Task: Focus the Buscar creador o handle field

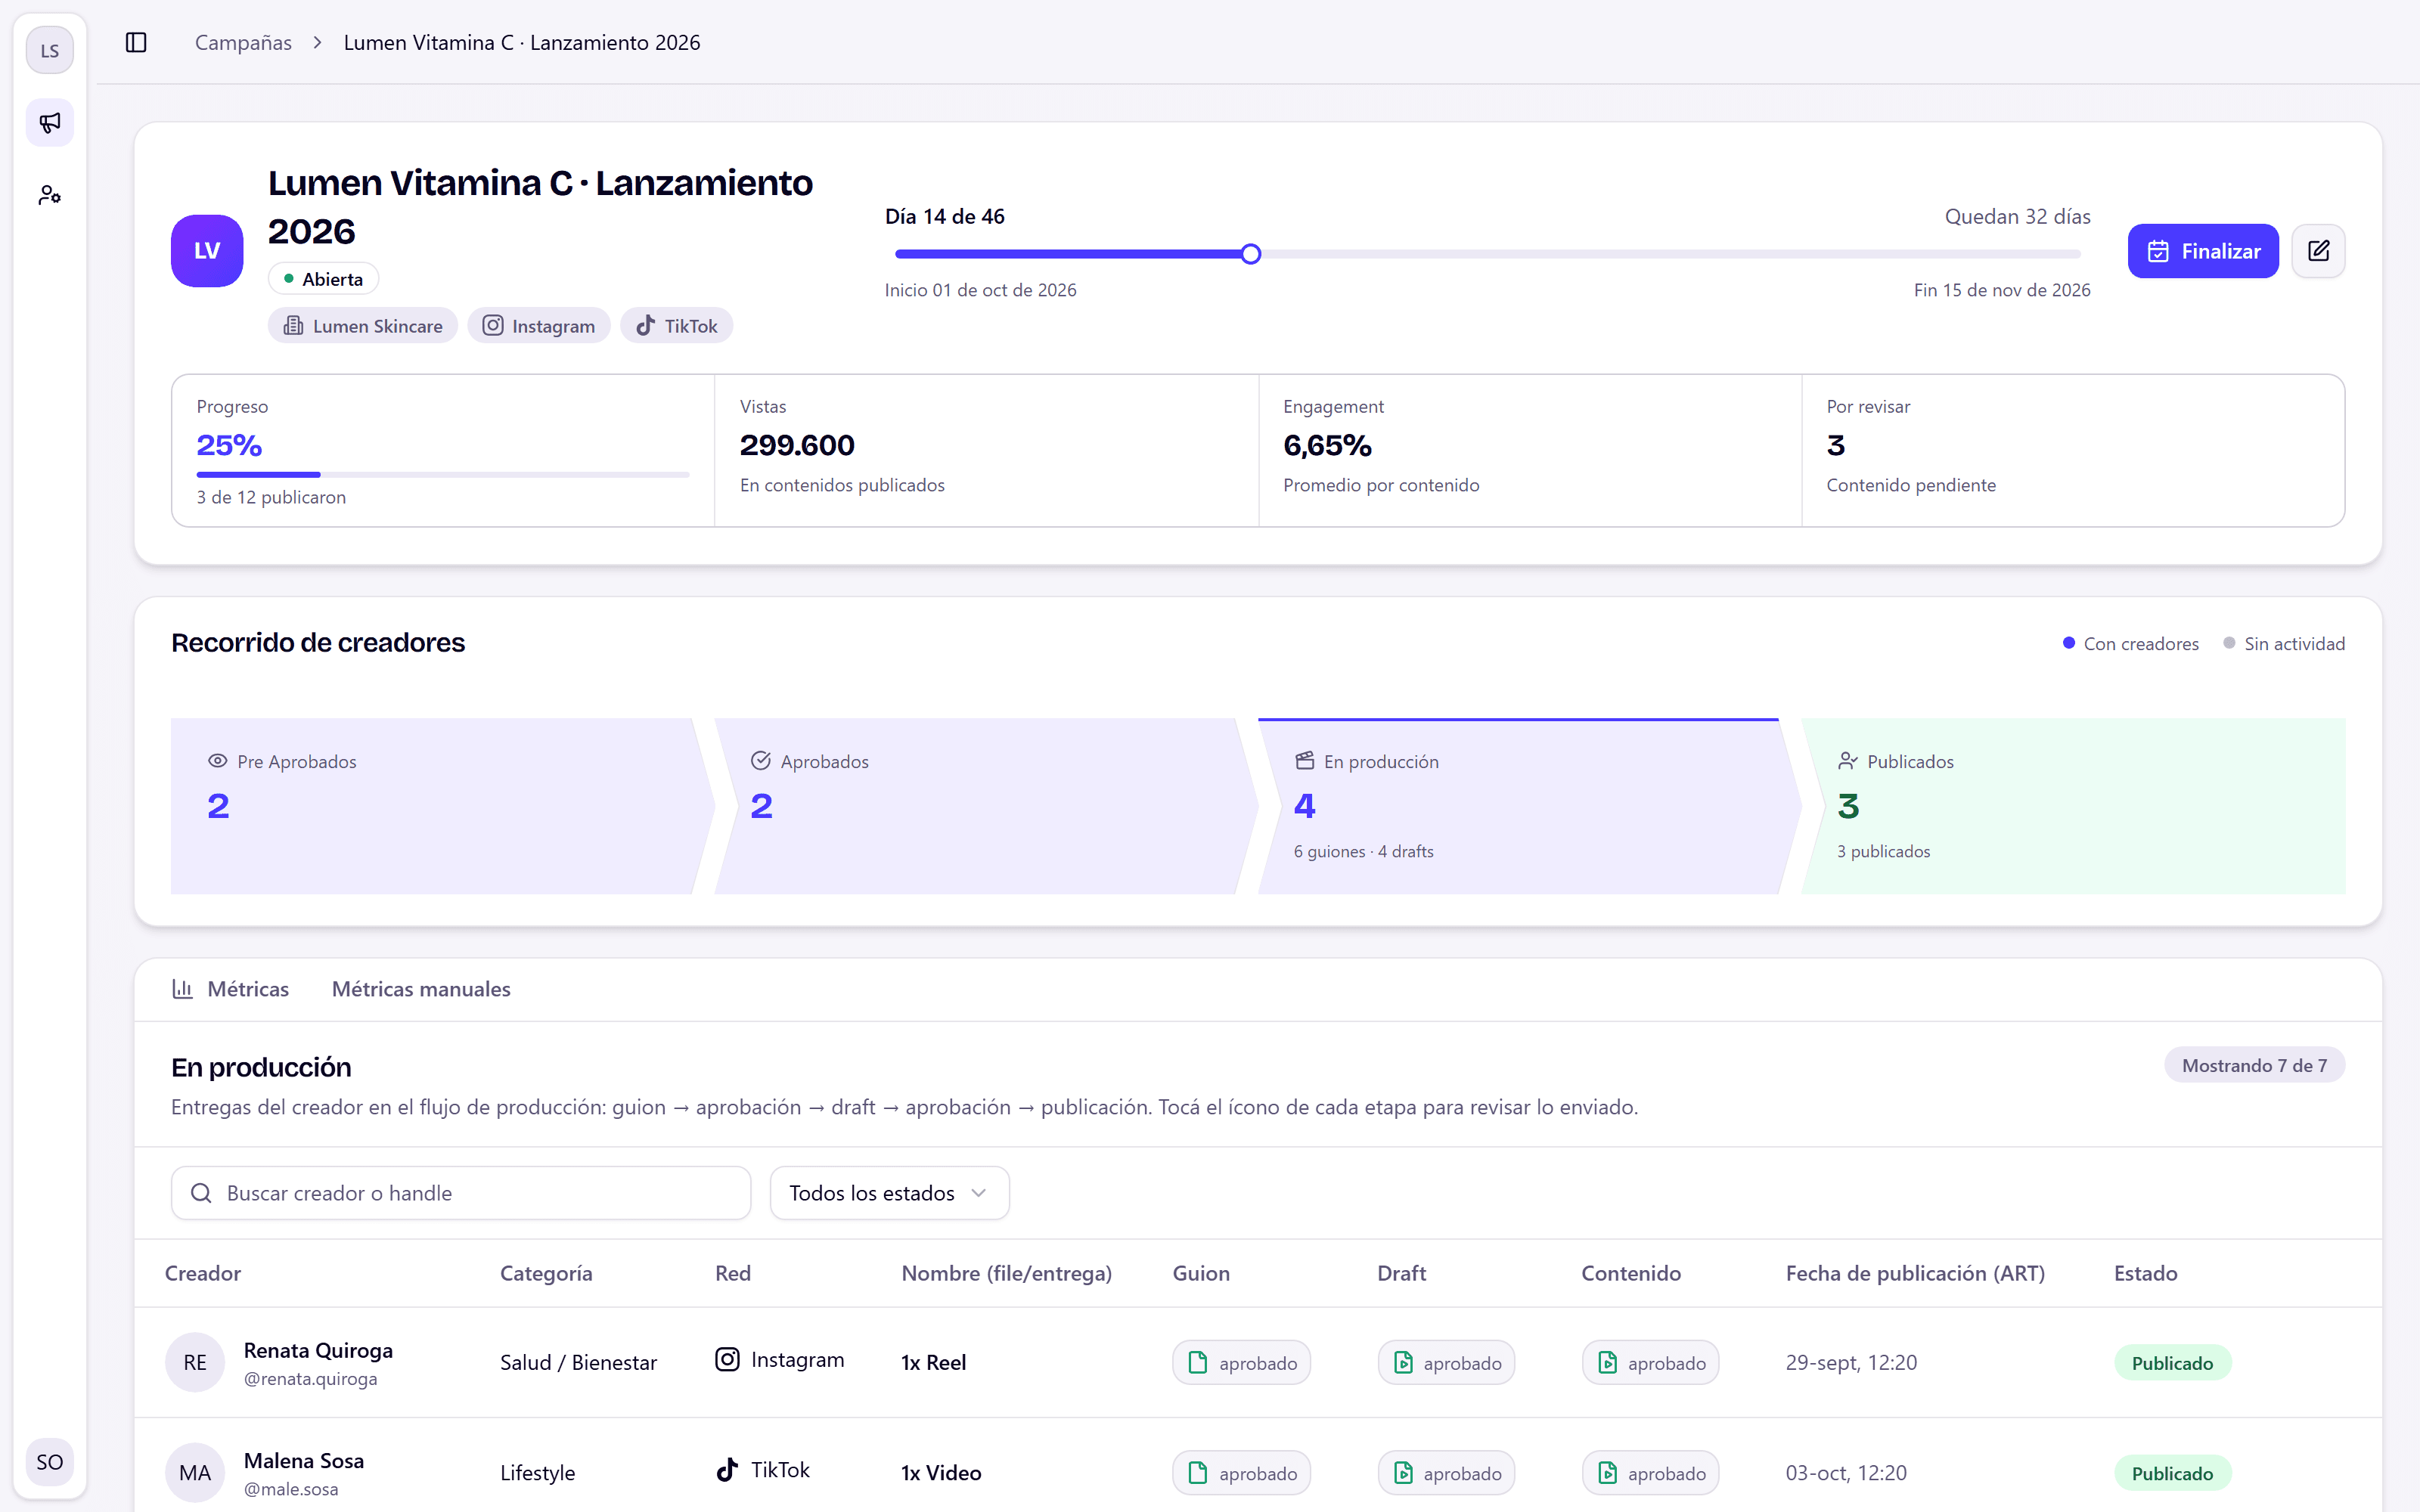Action: pyautogui.click(x=461, y=1193)
